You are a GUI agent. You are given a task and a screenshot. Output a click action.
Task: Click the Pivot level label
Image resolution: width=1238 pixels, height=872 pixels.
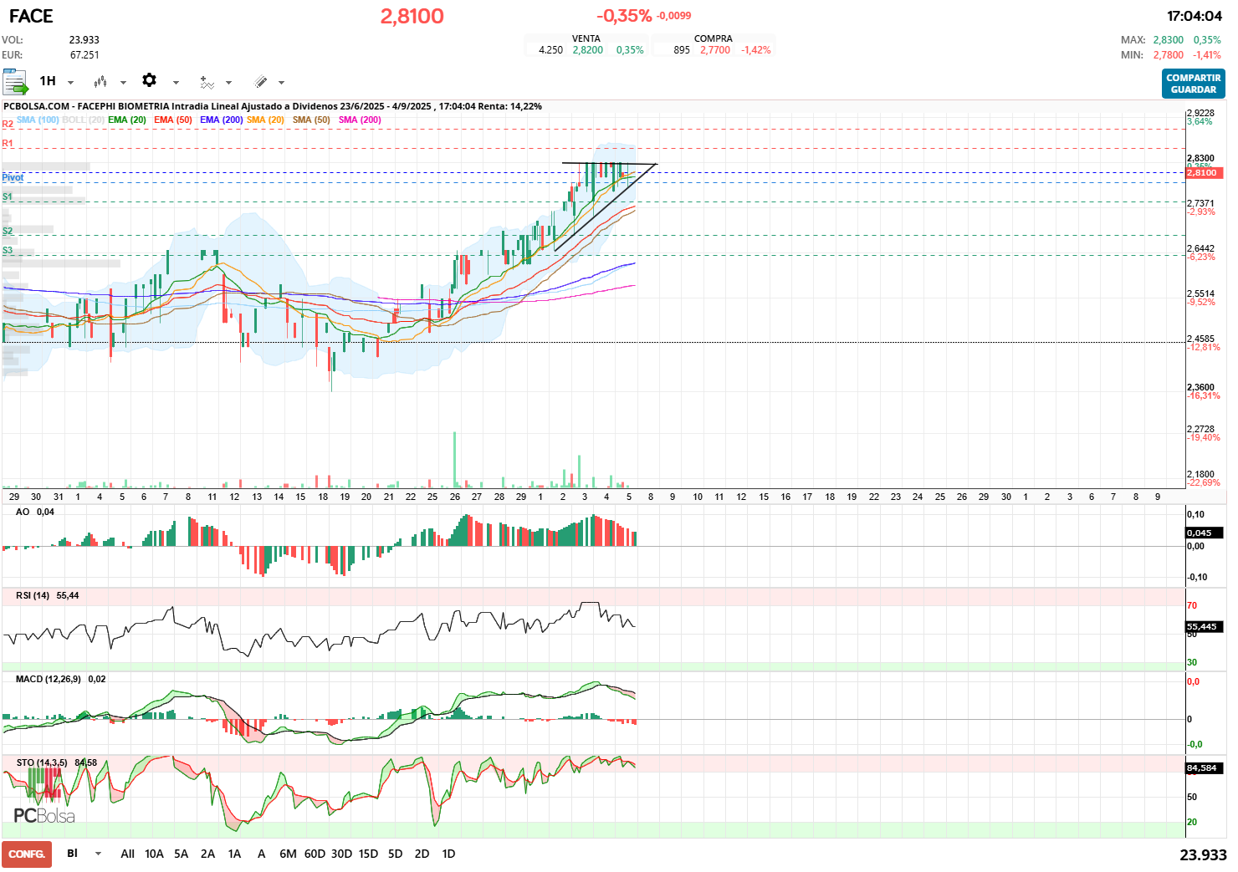click(13, 177)
